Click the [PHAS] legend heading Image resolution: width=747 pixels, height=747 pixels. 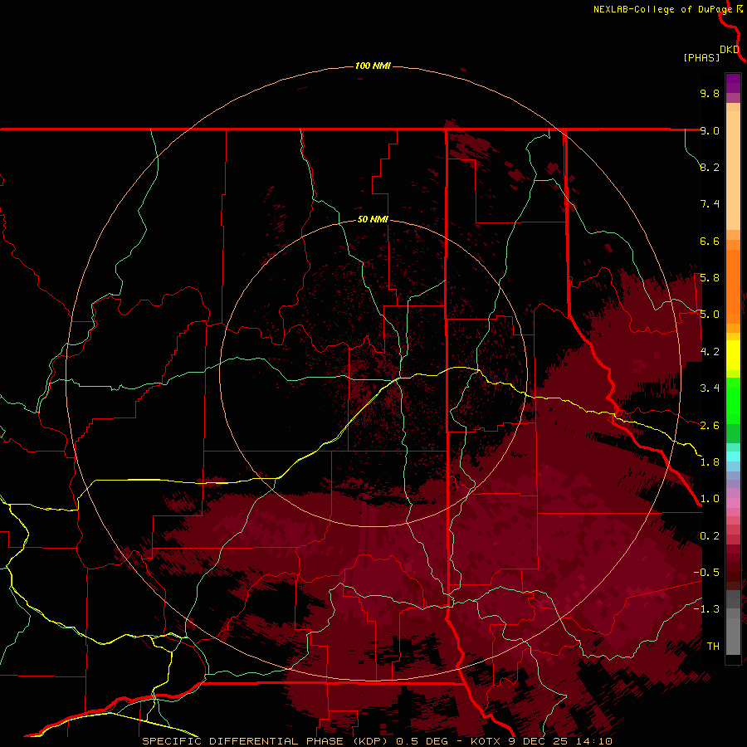[x=701, y=58]
